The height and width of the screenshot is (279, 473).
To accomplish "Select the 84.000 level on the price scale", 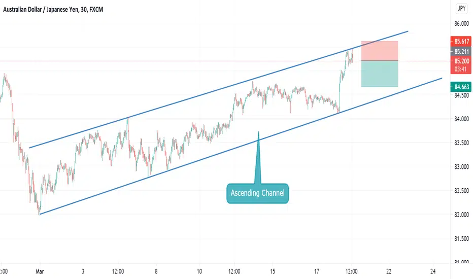I will (x=461, y=119).
